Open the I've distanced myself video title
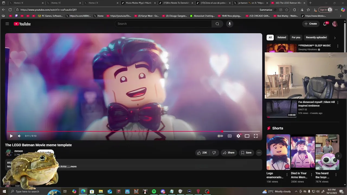This screenshot has height=195, width=347. click(316, 104)
